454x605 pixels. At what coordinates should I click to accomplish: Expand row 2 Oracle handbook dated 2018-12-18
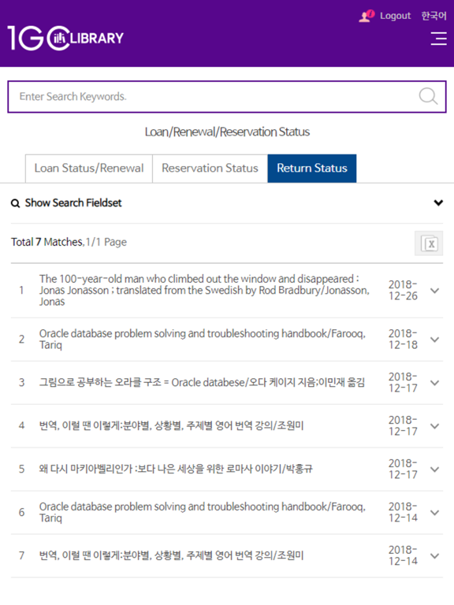[x=435, y=340]
